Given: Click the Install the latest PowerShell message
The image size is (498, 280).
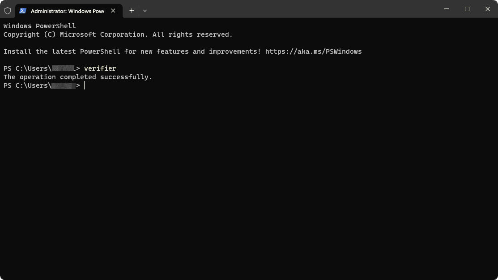Looking at the screenshot, I should (130, 51).
